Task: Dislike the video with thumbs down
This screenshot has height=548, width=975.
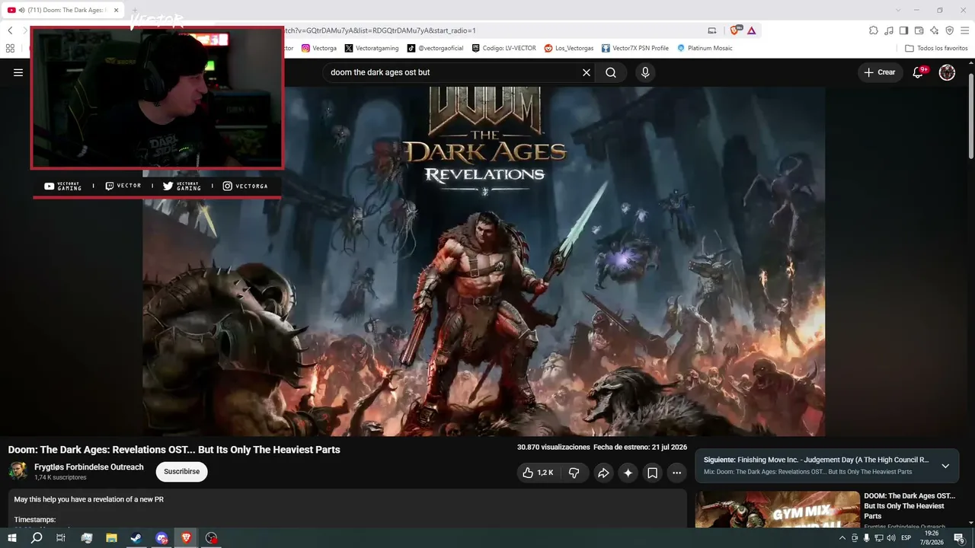Action: tap(574, 473)
